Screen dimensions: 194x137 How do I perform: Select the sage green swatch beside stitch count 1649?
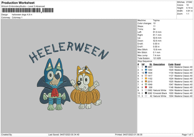tap(146, 84)
